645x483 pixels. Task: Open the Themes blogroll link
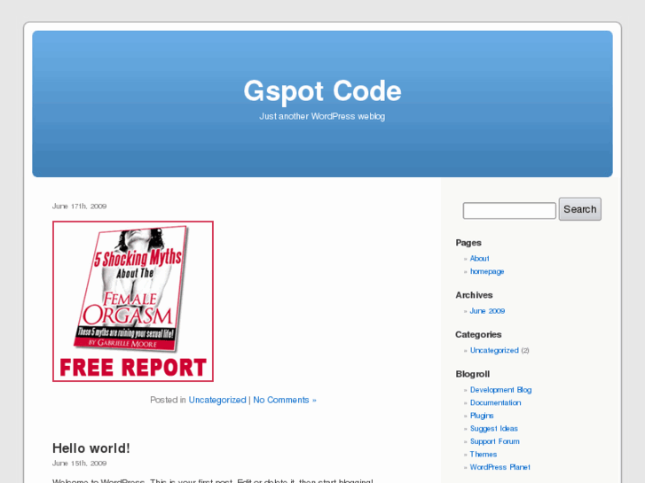(x=484, y=455)
